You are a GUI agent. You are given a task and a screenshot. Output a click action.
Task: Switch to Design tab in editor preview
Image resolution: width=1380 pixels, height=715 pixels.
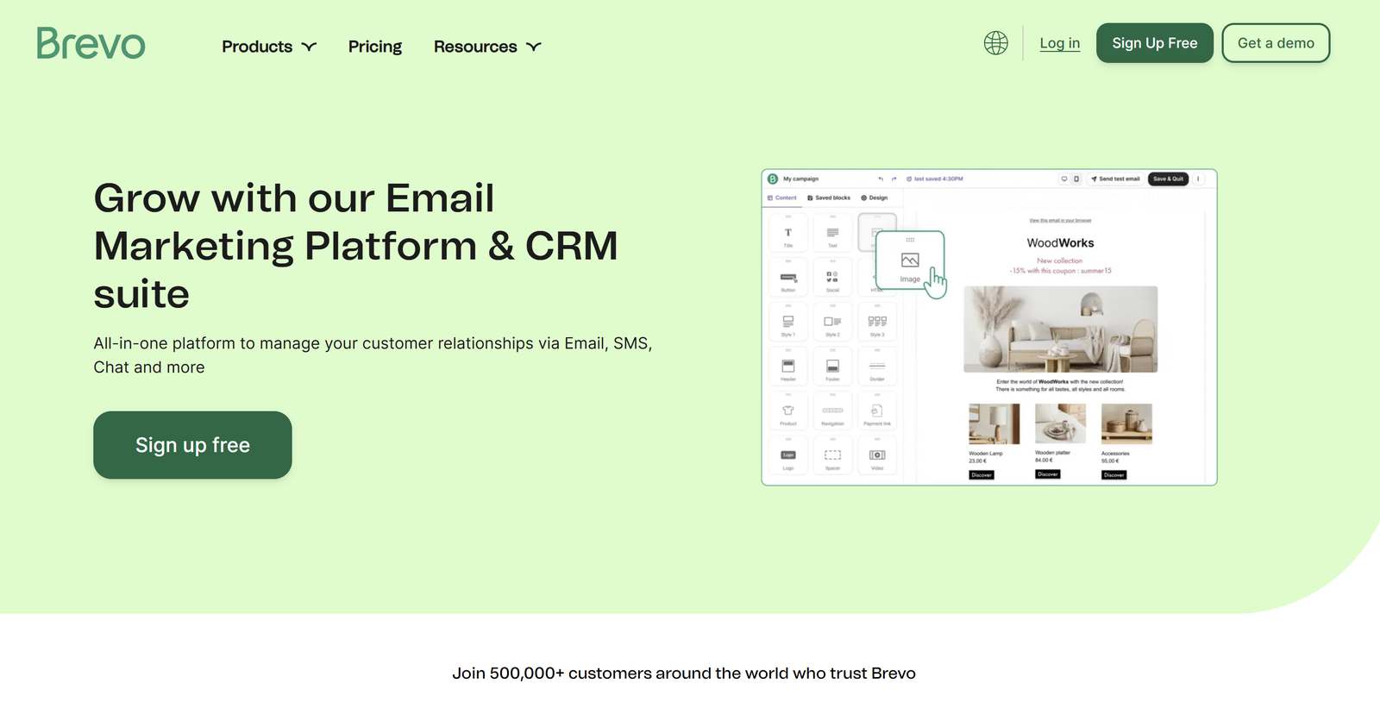pyautogui.click(x=875, y=198)
